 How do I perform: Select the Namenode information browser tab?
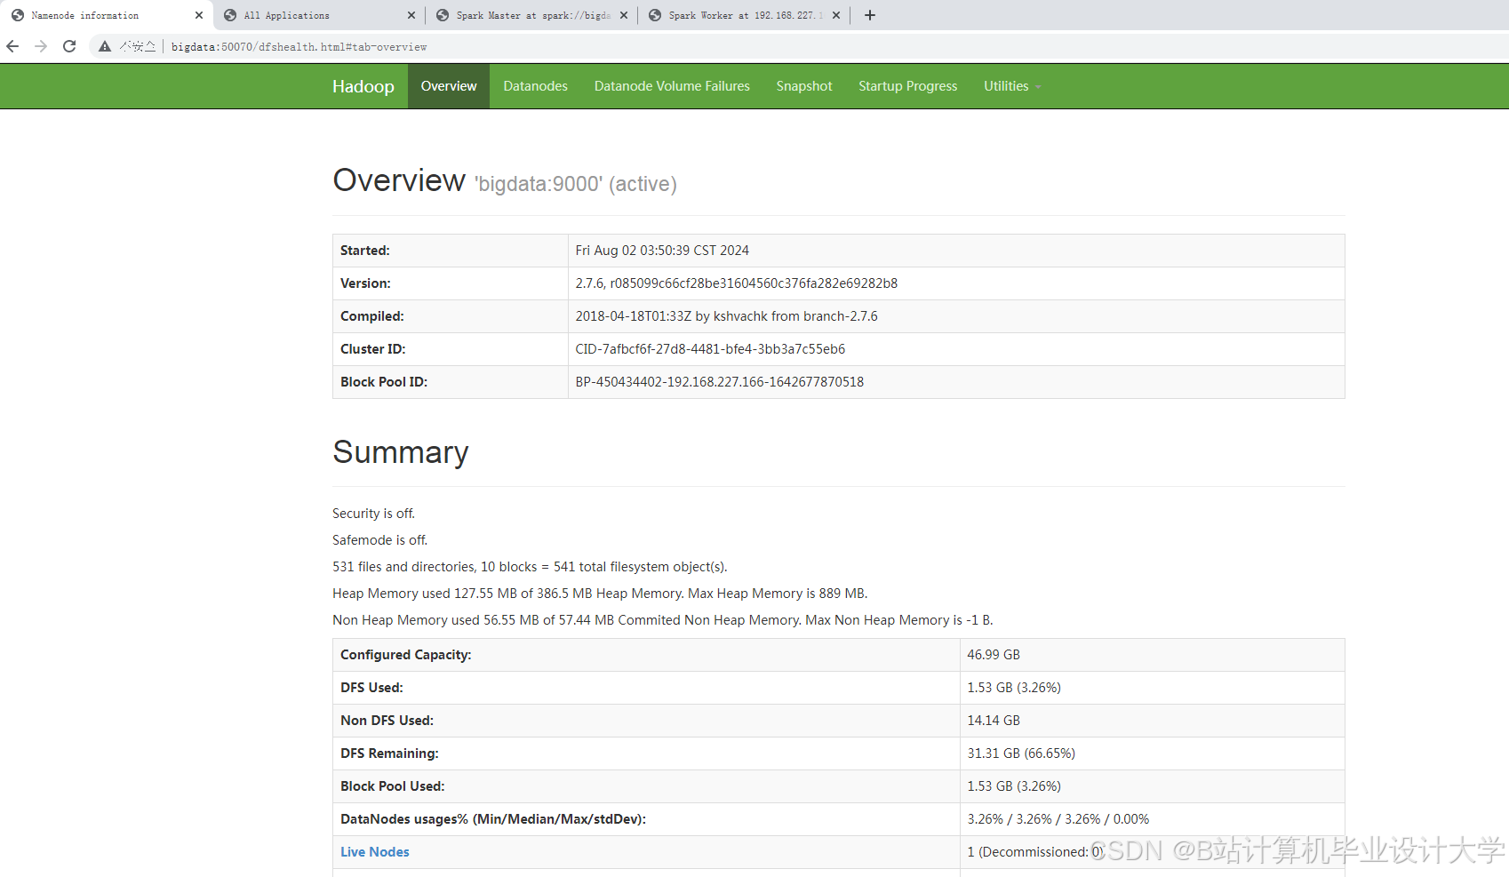[106, 15]
